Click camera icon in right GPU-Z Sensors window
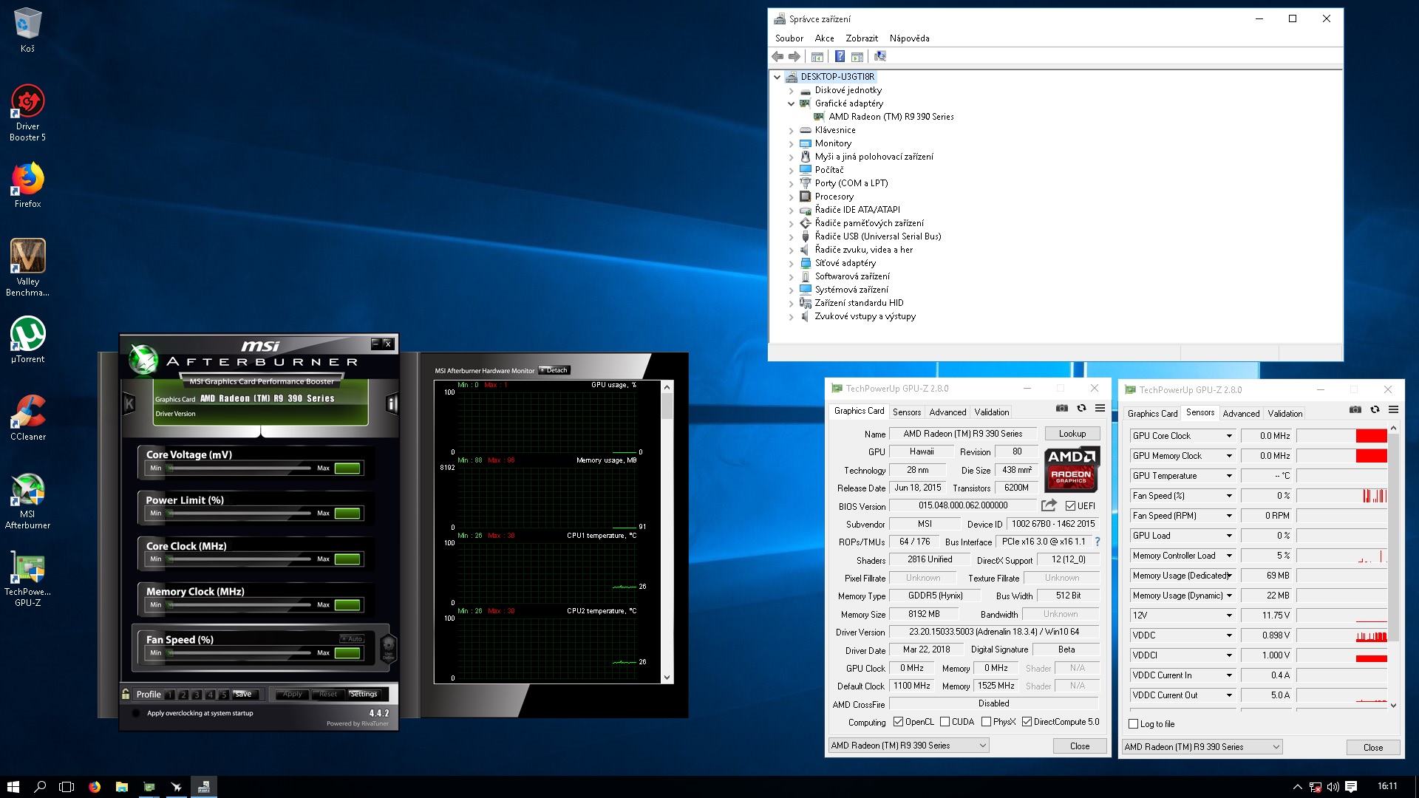 1355,409
